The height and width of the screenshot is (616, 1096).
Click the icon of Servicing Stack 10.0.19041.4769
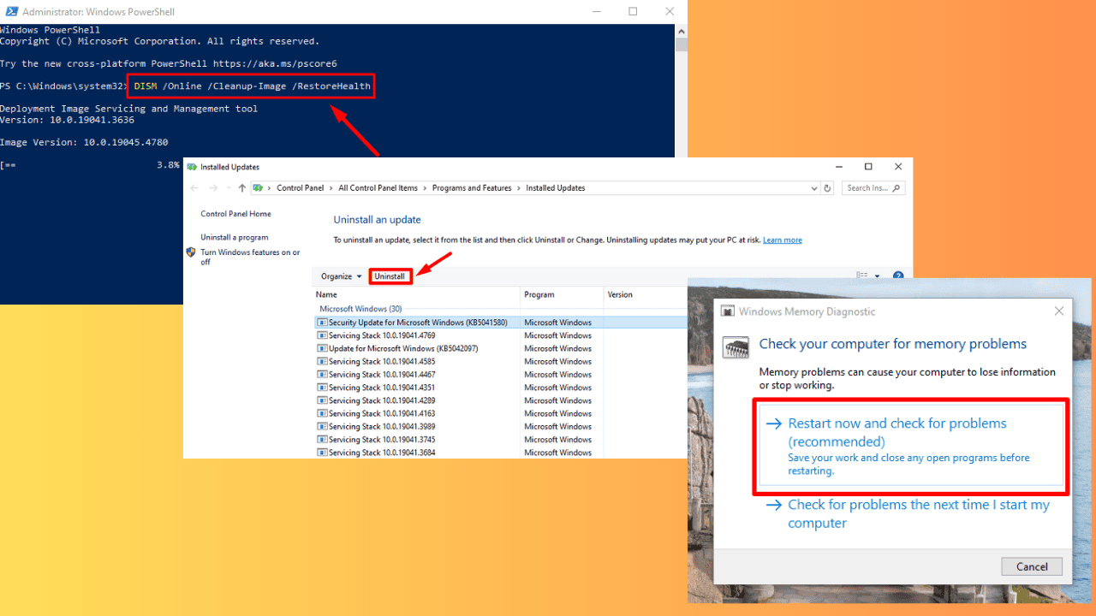point(322,335)
